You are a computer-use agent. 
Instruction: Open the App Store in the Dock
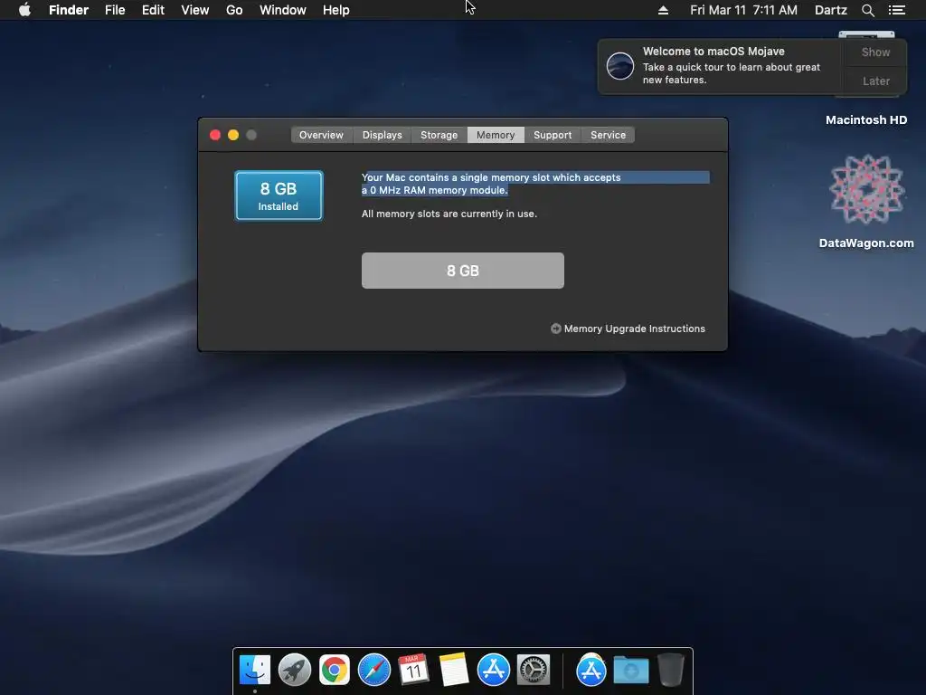click(x=493, y=671)
